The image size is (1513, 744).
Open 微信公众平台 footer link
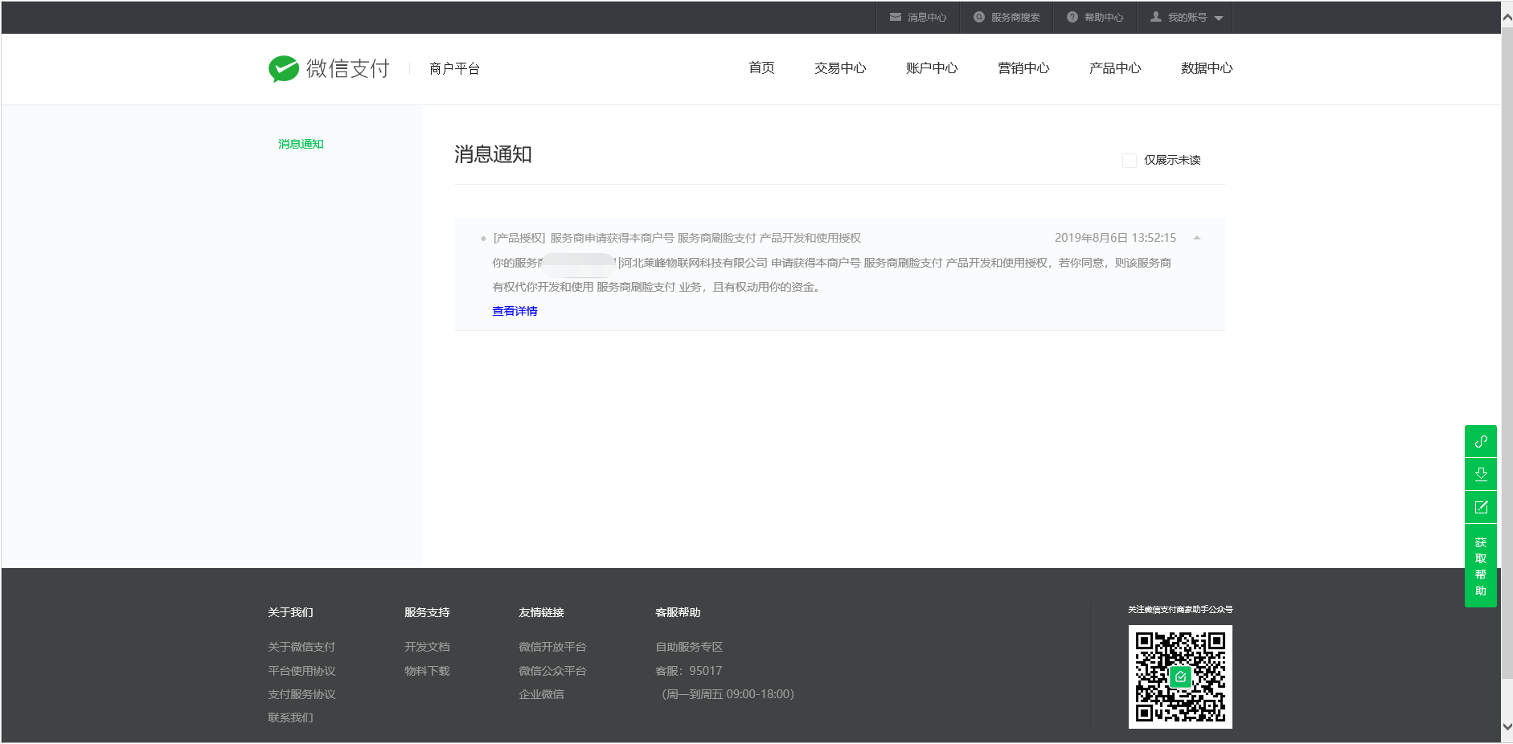552,671
